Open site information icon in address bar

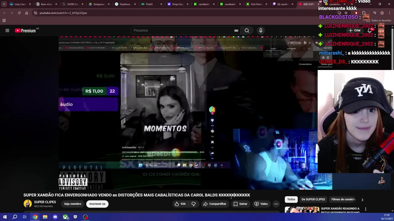35,13
